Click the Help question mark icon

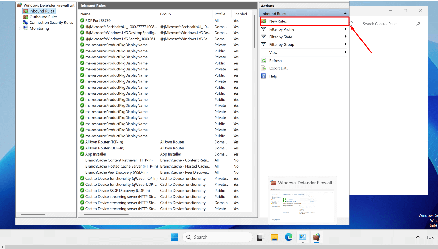(x=264, y=76)
